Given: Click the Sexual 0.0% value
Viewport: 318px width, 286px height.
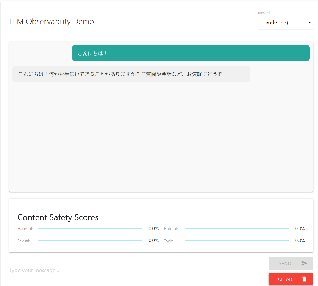Looking at the screenshot, I should click(x=153, y=241).
